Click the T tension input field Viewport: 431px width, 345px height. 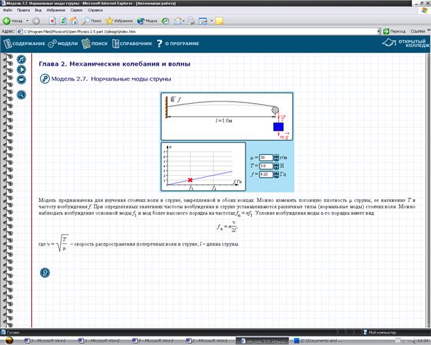tap(266, 166)
